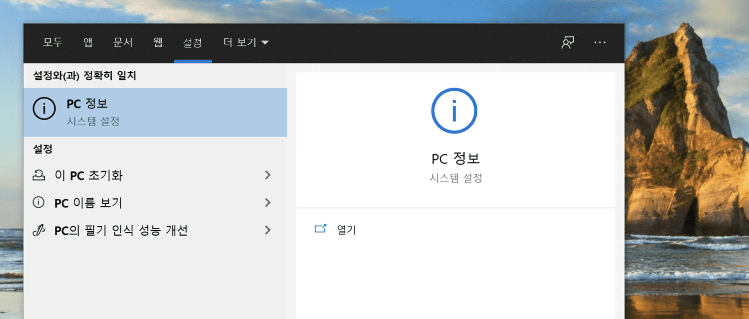Click the reset icon next to 이 PC 초기화
Viewport: 749px width, 319px height.
point(38,175)
